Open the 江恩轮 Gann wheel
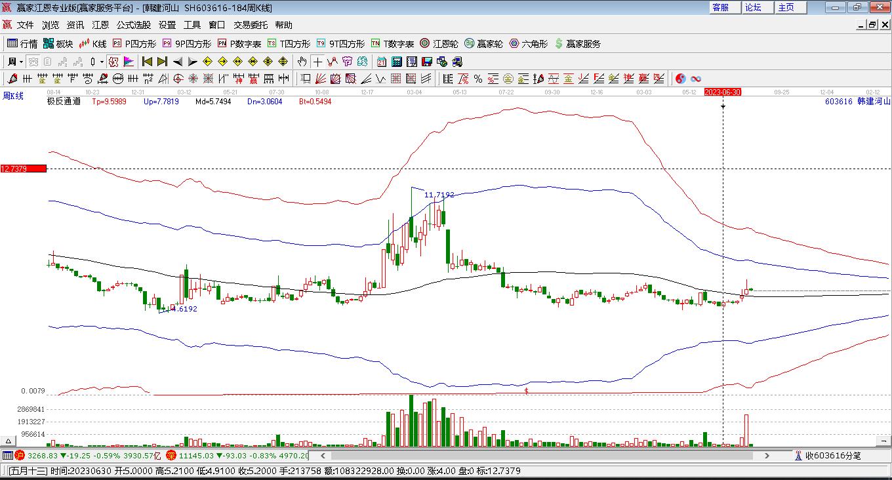Image resolution: width=892 pixels, height=480 pixels. coord(439,44)
